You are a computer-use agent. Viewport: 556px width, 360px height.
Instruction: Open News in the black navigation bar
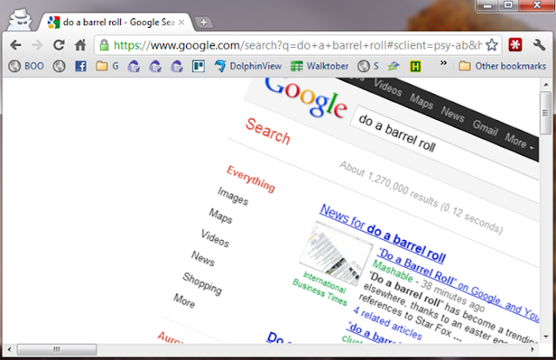[x=453, y=114]
